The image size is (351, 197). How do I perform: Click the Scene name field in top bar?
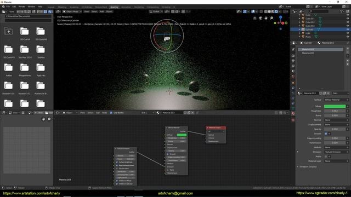click(x=295, y=7)
